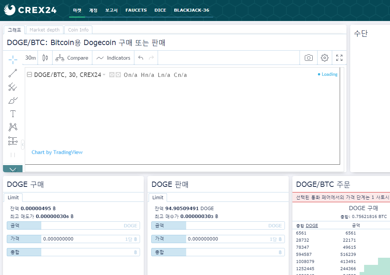Open DOGE/BTC series dropdown arrow
The image size is (390, 275).
coord(104,75)
